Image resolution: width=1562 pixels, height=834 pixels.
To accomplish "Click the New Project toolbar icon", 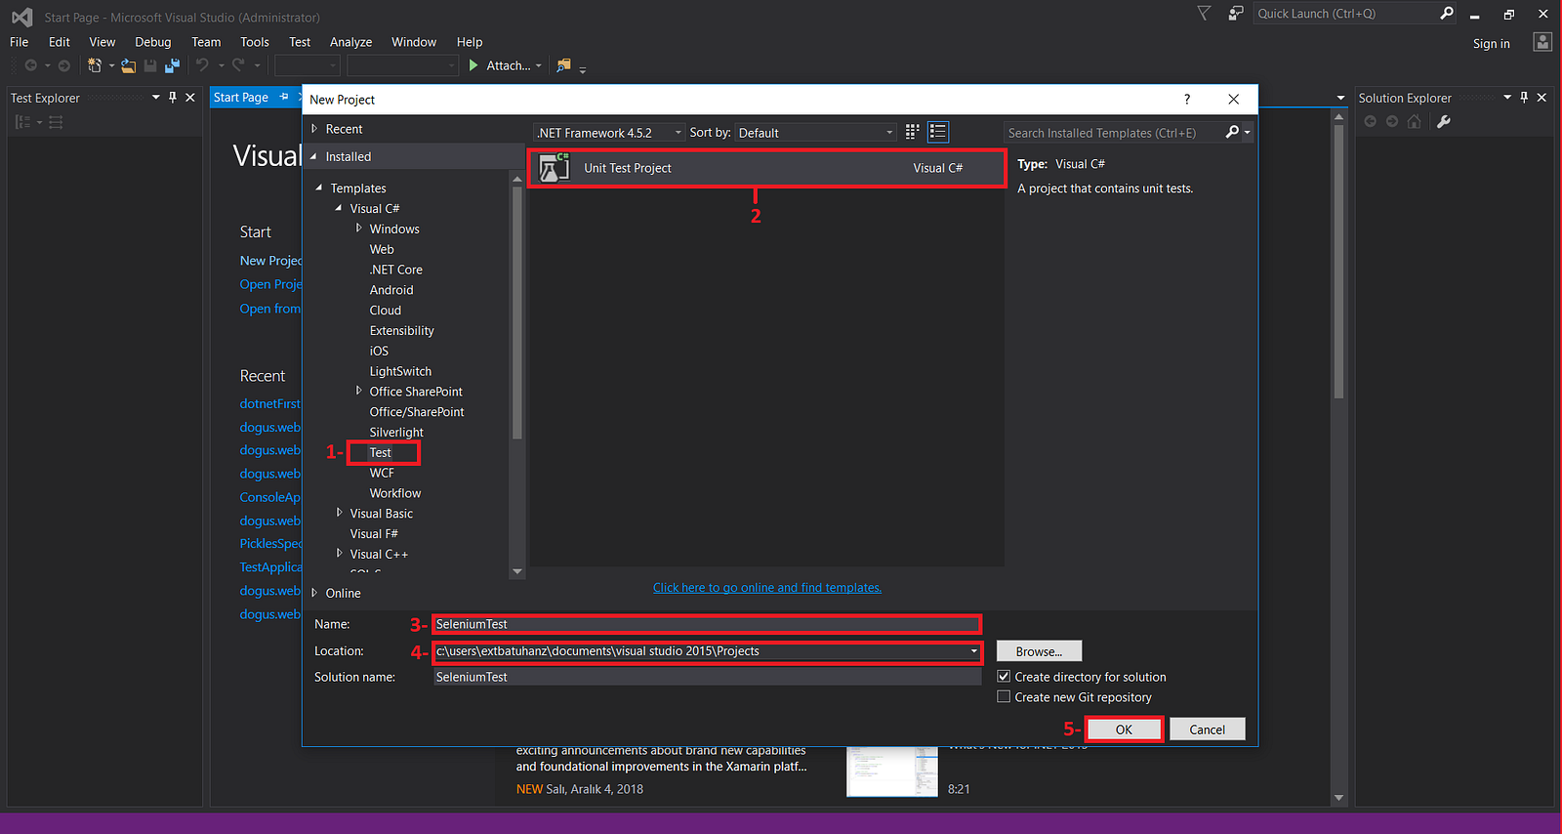I will coord(95,65).
